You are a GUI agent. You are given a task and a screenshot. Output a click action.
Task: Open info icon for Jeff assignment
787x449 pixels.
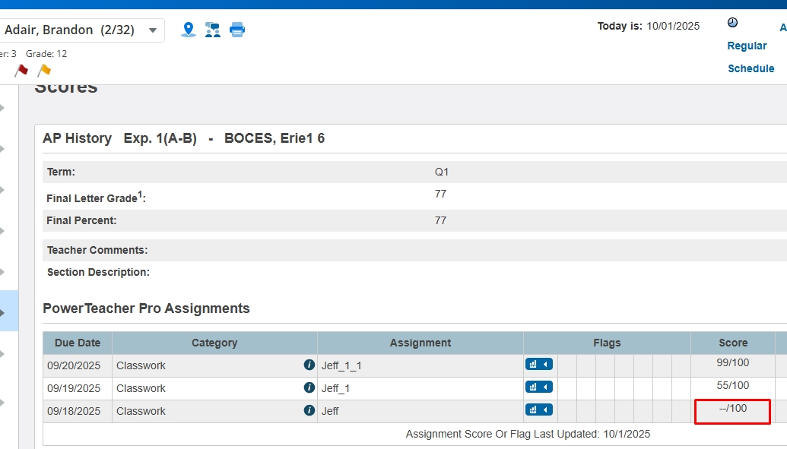[309, 411]
